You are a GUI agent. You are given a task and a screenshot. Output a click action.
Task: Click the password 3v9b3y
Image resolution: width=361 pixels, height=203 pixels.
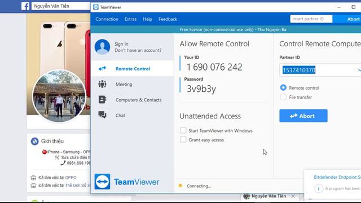tap(201, 89)
